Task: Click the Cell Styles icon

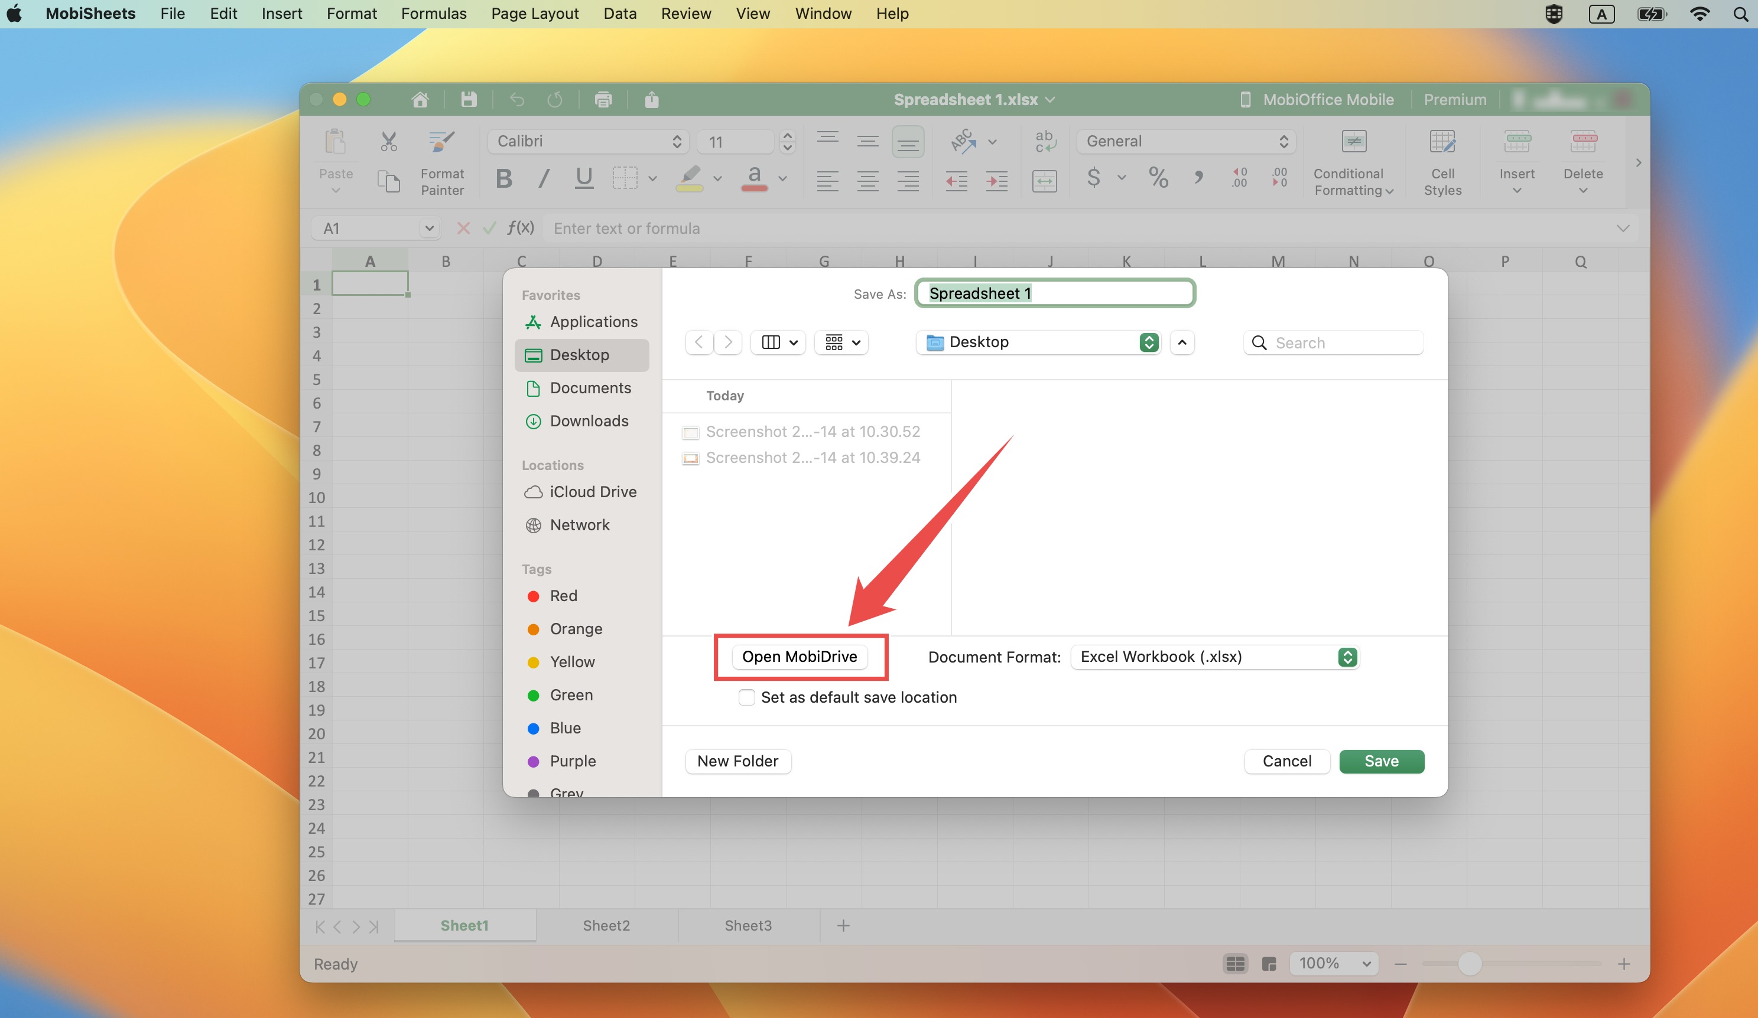Action: click(x=1442, y=163)
